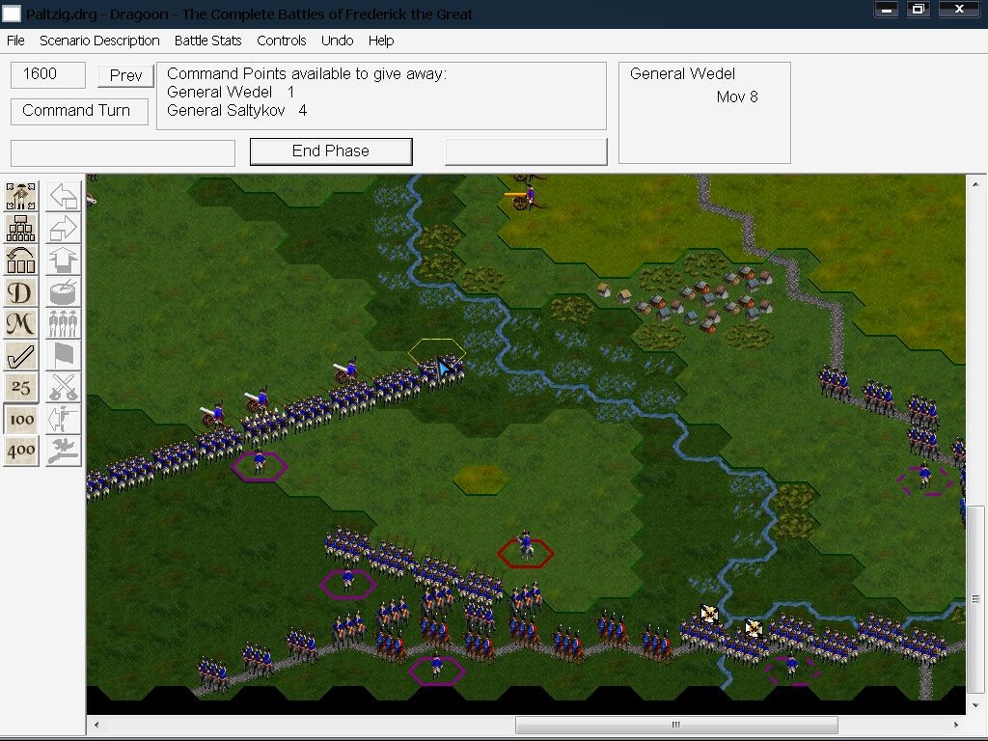Click the Command Turn phase box

pyautogui.click(x=79, y=112)
